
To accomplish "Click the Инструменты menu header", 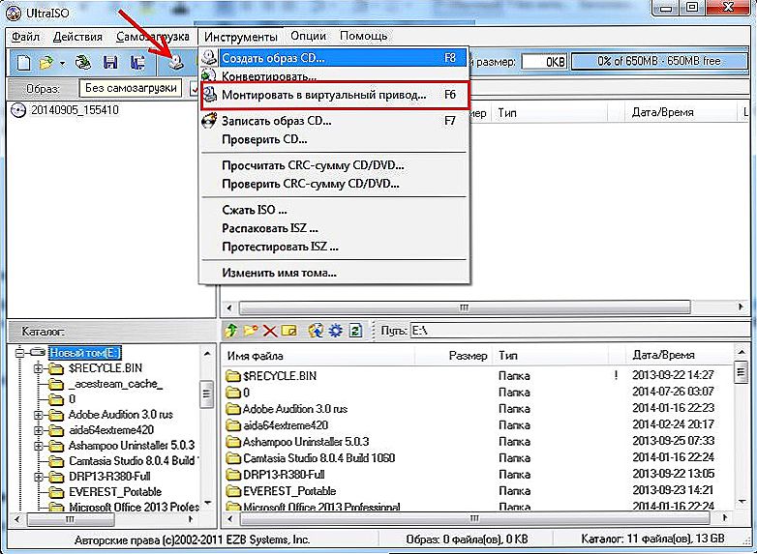I will (240, 37).
